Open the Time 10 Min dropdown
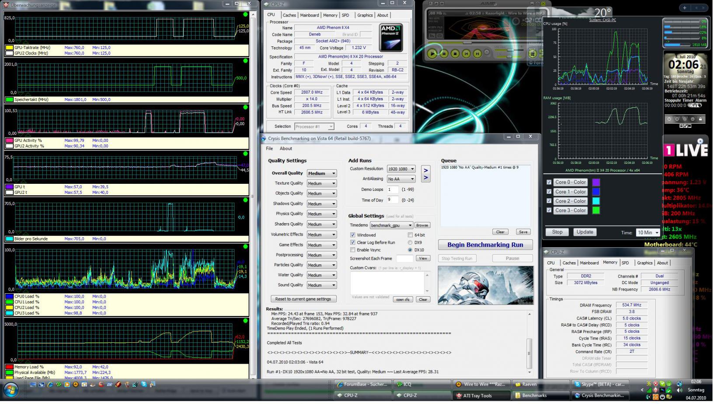 648,232
